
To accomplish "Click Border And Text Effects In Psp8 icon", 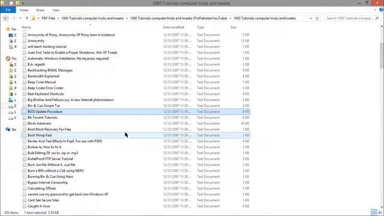I will (24, 141).
